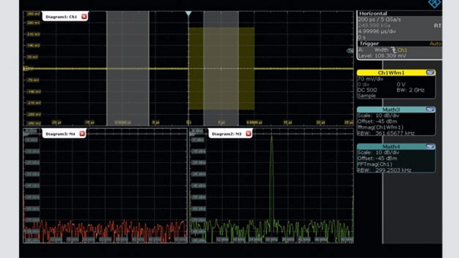The image size is (459, 258).
Task: Click the tall green FFT spectrum peak
Action: coord(271,172)
